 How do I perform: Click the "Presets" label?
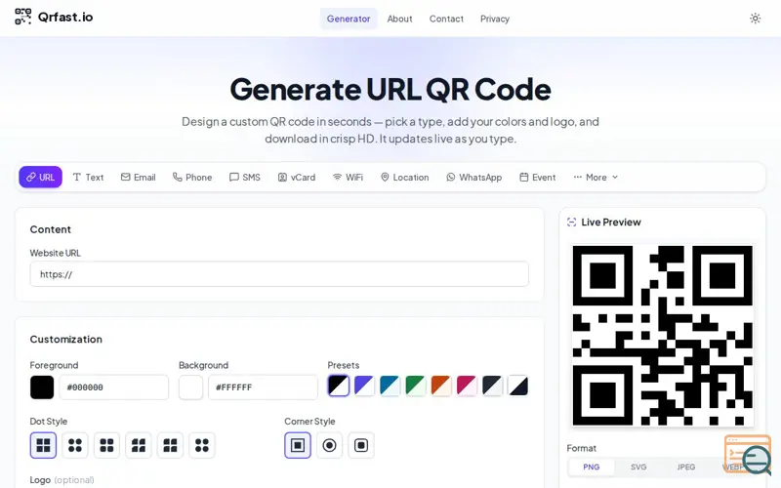coord(344,365)
